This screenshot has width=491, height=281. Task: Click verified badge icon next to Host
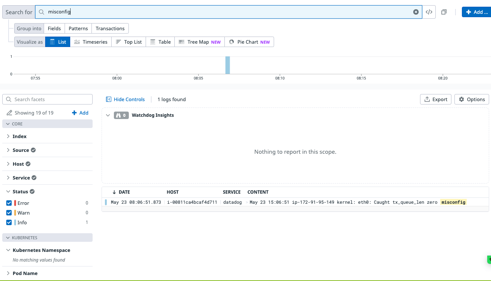[x=28, y=164]
